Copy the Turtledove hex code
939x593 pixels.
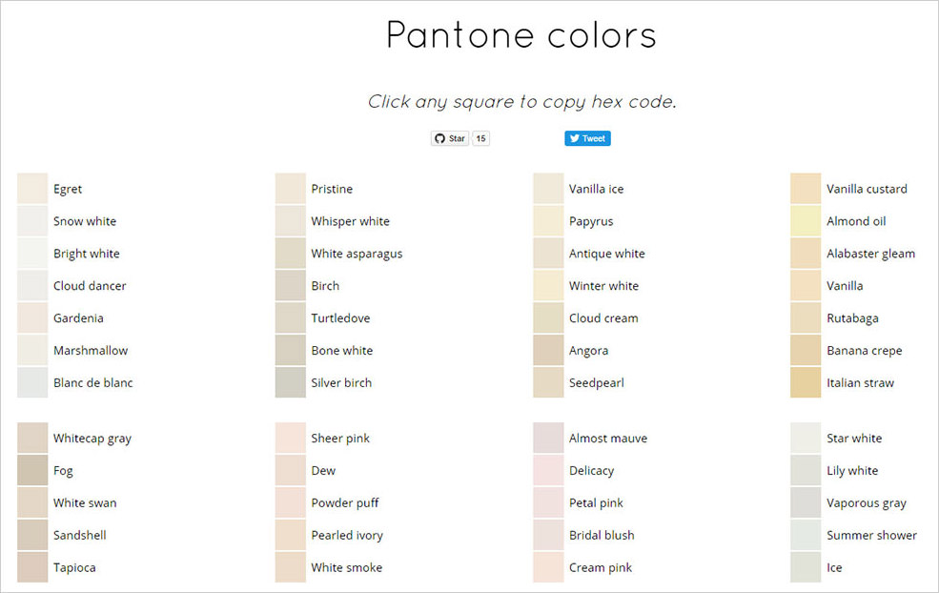click(x=290, y=317)
